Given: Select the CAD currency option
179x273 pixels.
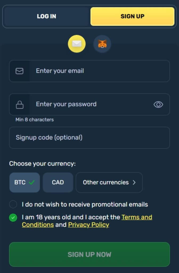Looking at the screenshot, I should (x=58, y=182).
